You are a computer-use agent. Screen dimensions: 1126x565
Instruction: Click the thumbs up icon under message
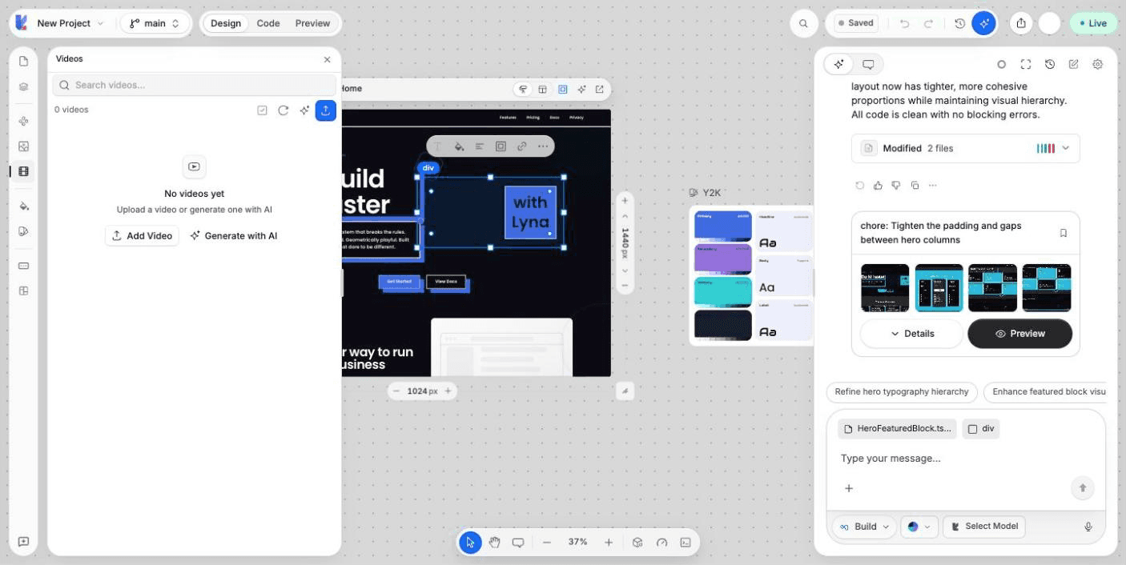[878, 185]
